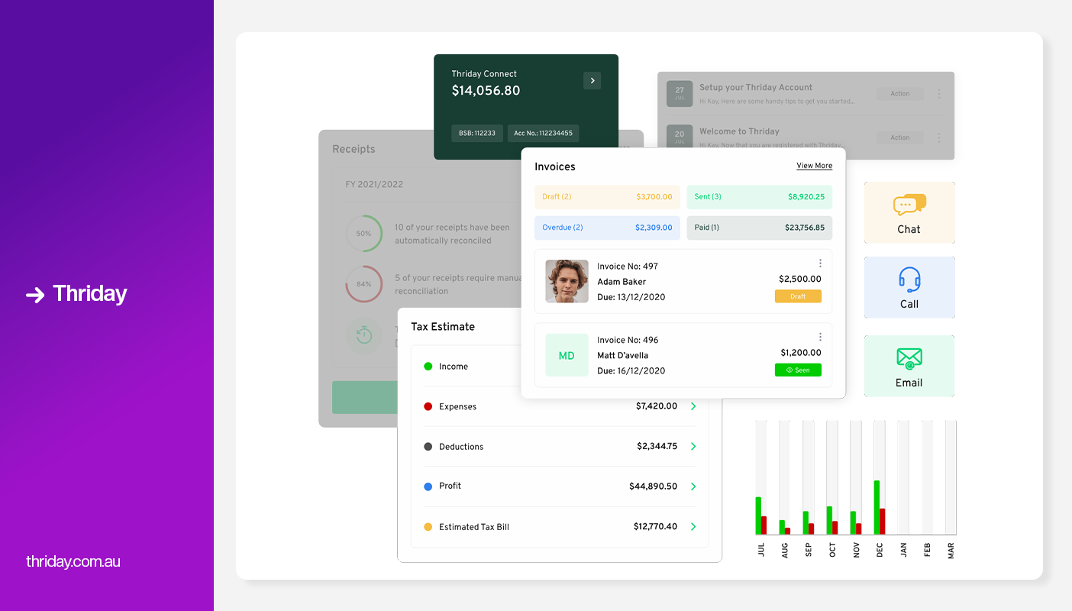
Task: Click the Profit amount $44,890.50
Action: [x=653, y=487]
